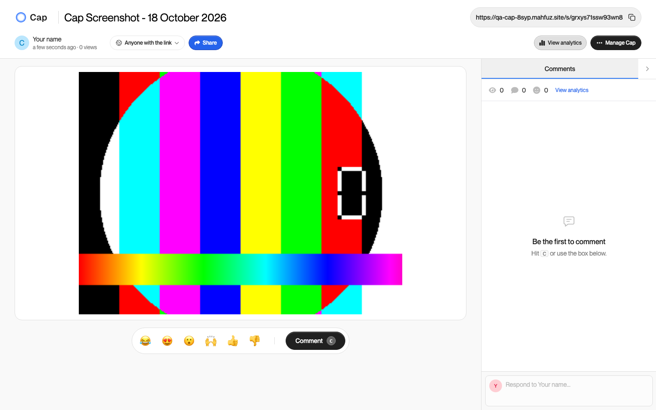Click the blue Share button
The height and width of the screenshot is (410, 656).
[x=205, y=43]
